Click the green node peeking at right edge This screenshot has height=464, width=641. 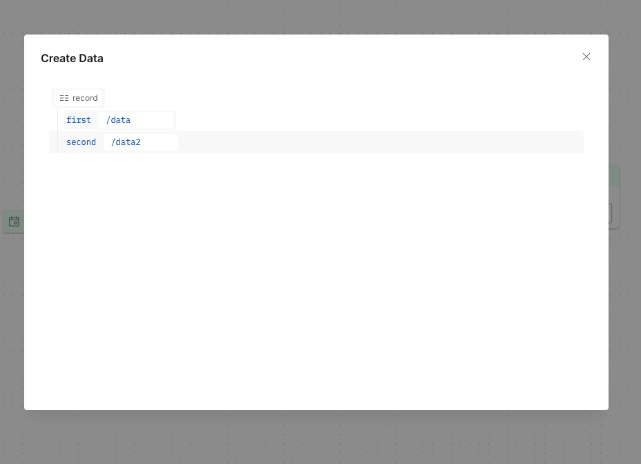pyautogui.click(x=615, y=174)
